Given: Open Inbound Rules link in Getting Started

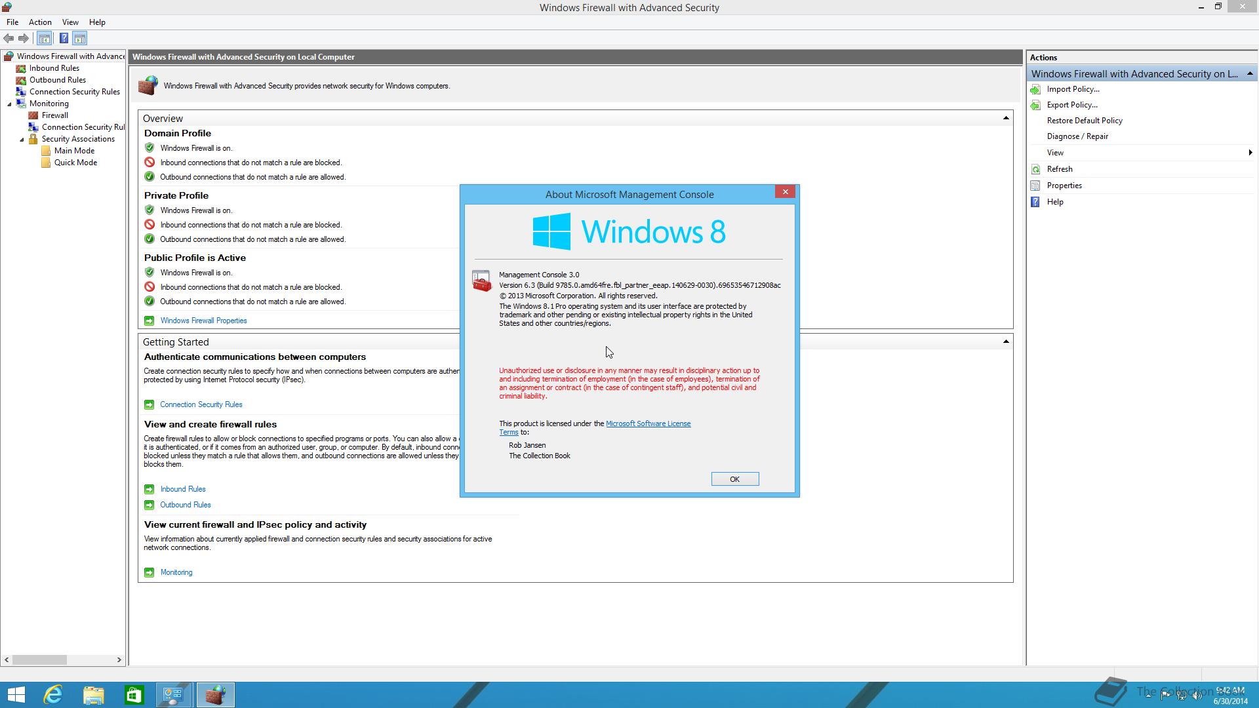Looking at the screenshot, I should point(183,489).
